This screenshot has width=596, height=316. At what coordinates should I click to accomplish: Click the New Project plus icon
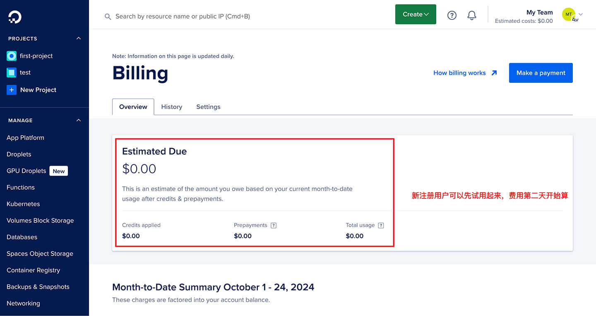coord(12,90)
